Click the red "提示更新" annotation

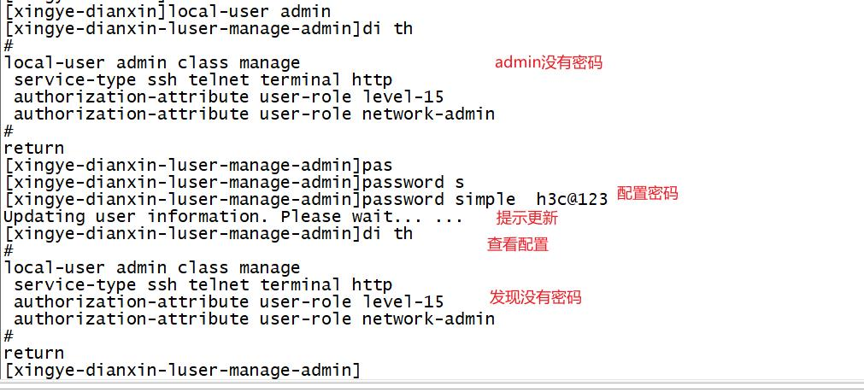click(527, 218)
